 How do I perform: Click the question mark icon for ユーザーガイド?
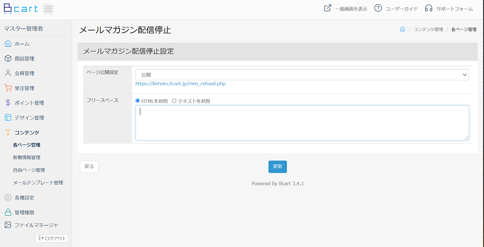coord(378,8)
